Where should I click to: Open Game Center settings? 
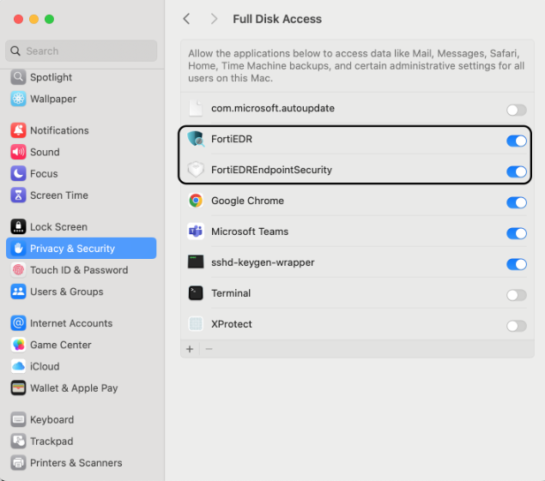coord(60,345)
